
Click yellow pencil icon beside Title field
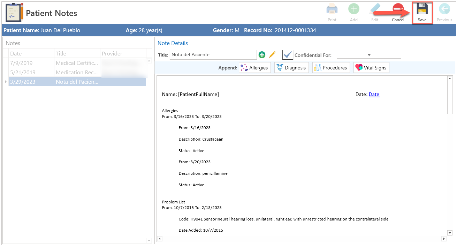[x=272, y=55]
